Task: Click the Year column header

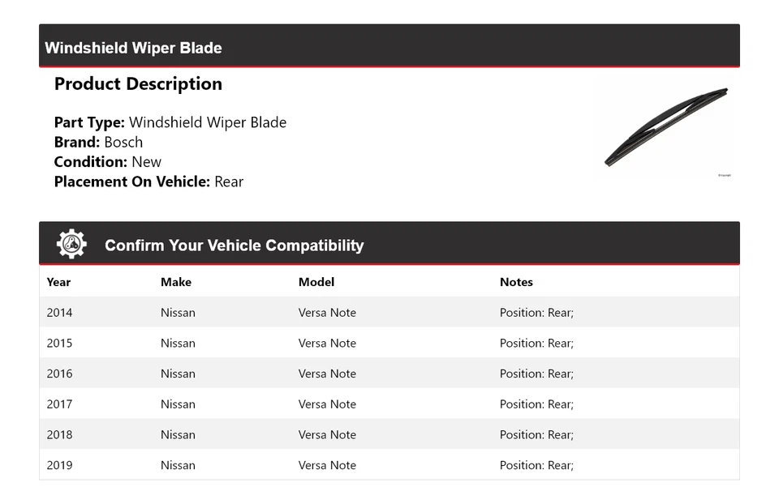Action: click(58, 282)
